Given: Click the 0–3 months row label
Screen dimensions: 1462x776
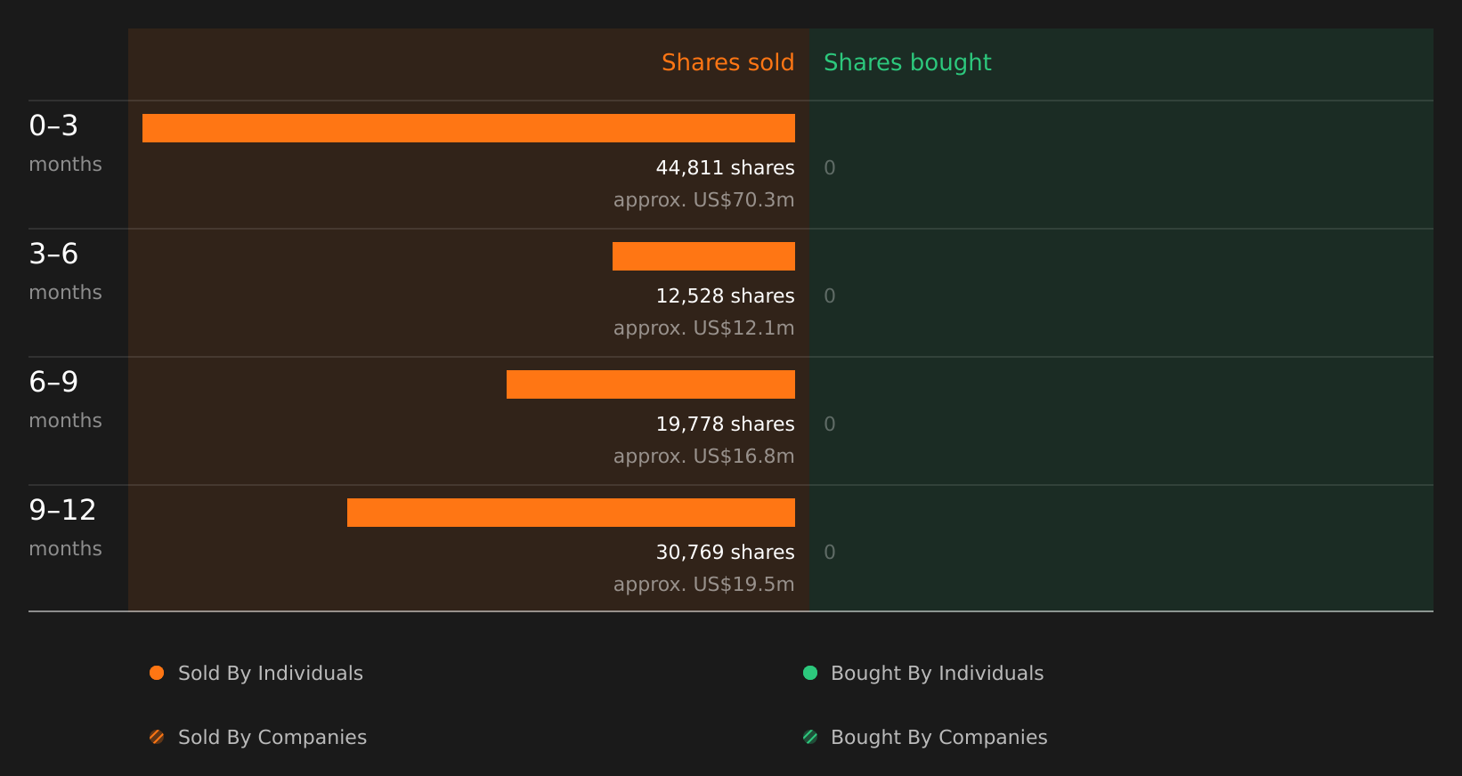Looking at the screenshot, I should click(65, 143).
